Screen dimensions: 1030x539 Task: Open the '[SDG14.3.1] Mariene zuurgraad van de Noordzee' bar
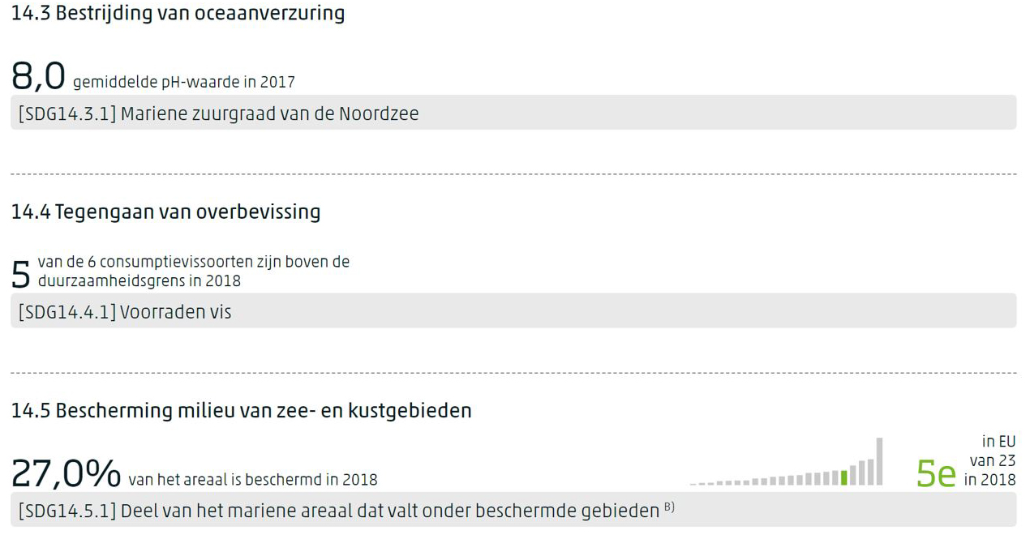(513, 113)
